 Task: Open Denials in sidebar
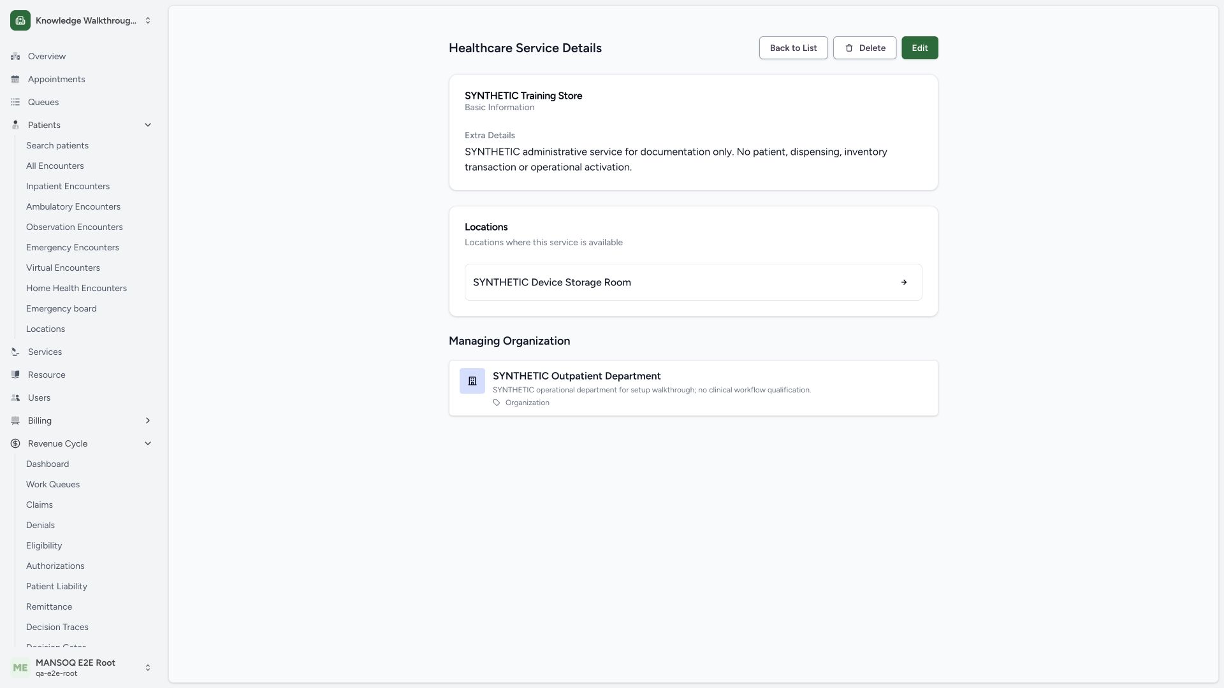40,525
